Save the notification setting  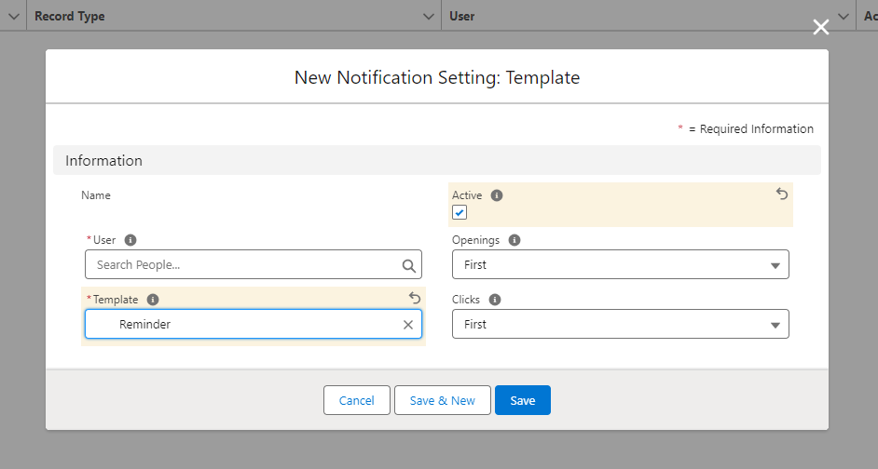(522, 400)
